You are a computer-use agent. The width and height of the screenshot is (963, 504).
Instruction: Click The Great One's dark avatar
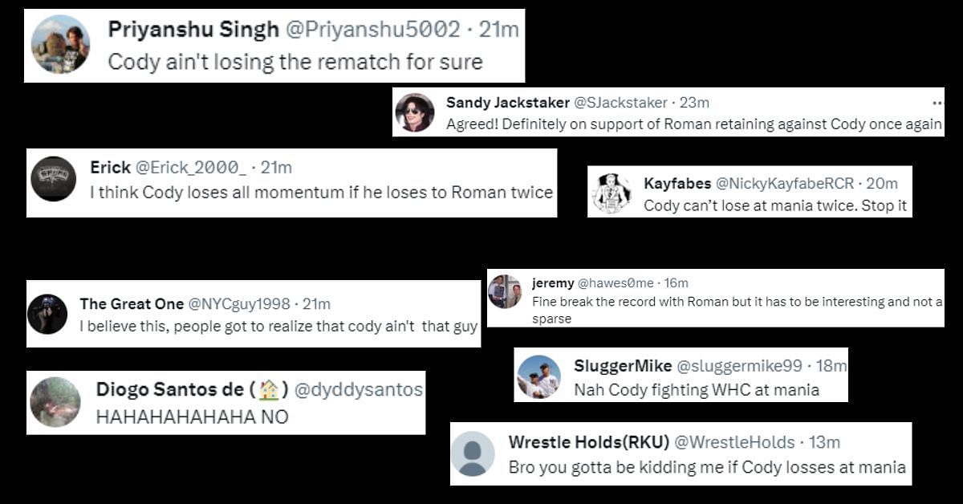47,314
